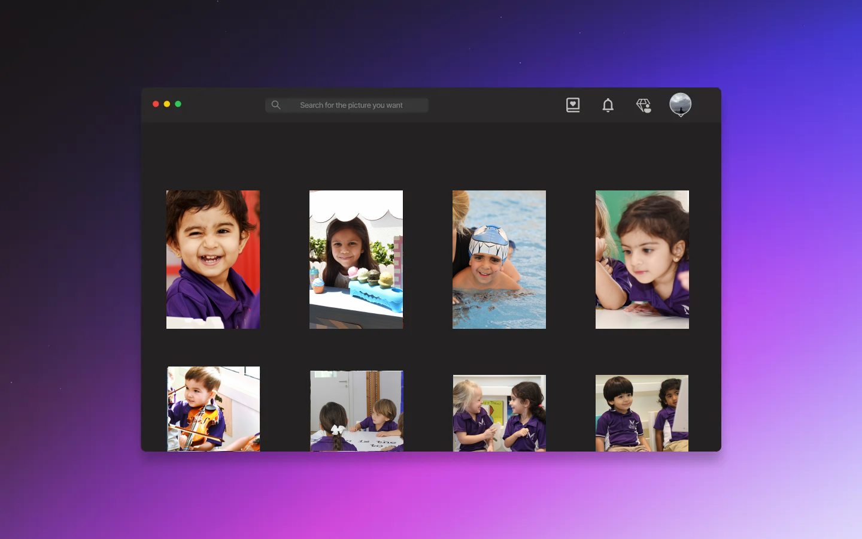
Task: Click the search magnifier icon
Action: (276, 105)
